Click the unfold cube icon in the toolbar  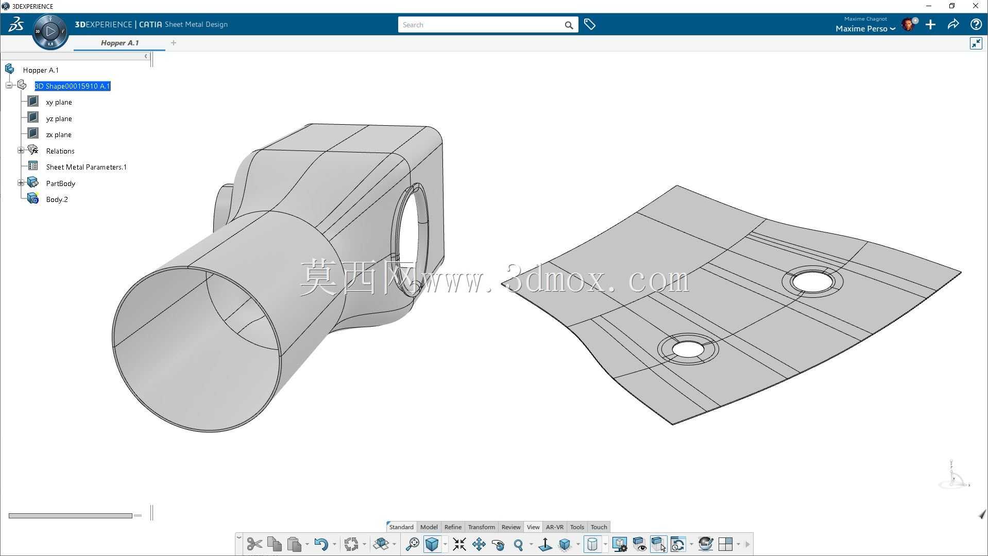click(x=381, y=544)
